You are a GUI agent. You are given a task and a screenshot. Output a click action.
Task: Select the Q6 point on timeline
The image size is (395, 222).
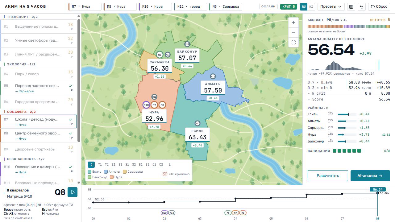(306, 195)
